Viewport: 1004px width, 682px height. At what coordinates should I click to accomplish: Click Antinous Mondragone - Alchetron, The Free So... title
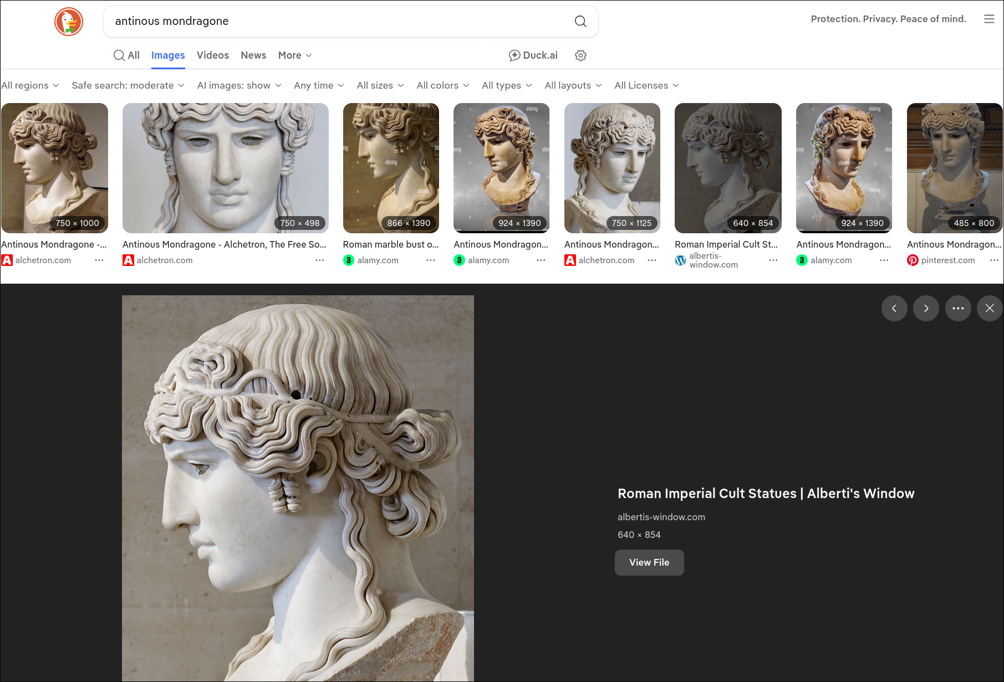click(x=225, y=244)
